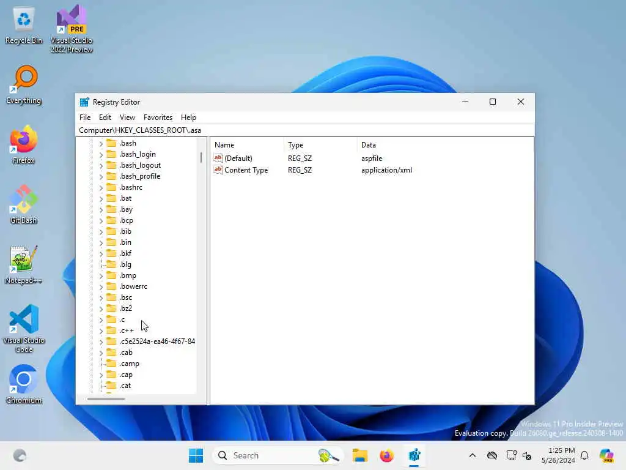The image size is (626, 470).
Task: Launch Notepad++ from the desktop
Action: point(24,264)
